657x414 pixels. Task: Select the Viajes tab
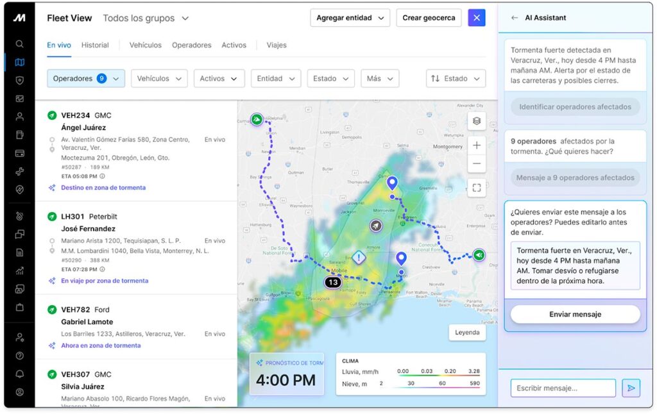coord(277,46)
